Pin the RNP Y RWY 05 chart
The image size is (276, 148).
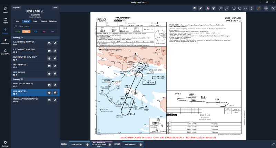(x=55, y=66)
